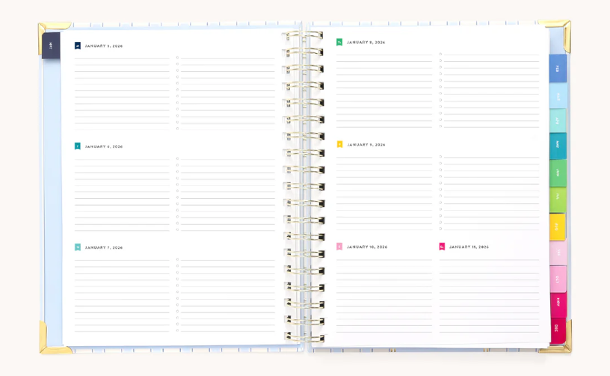Select the bright green JUL tab
The image size is (610, 376).
pyautogui.click(x=558, y=200)
